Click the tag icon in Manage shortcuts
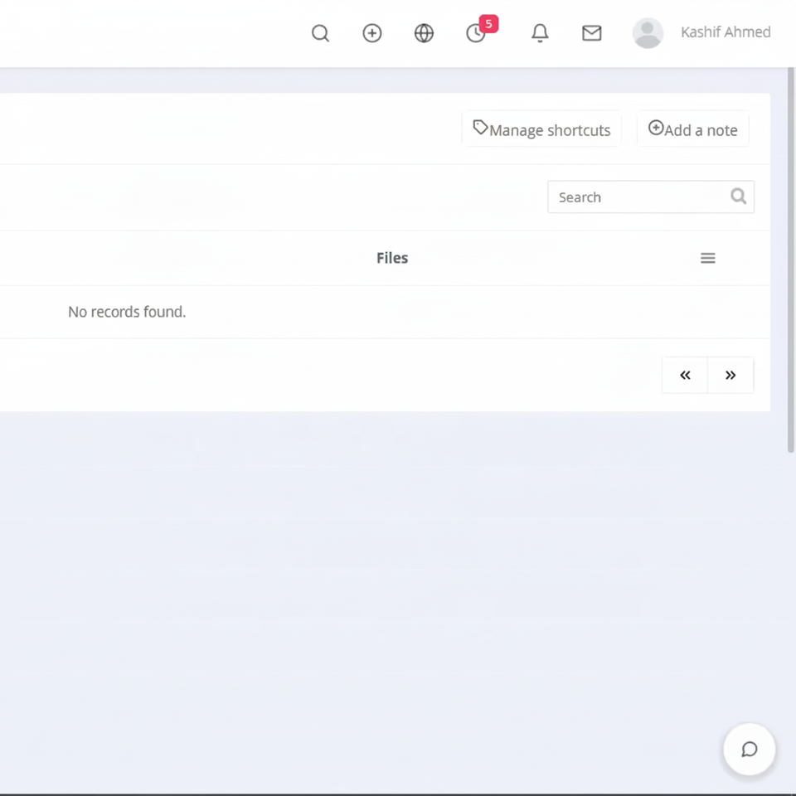Viewport: 796px width, 796px height. (480, 127)
